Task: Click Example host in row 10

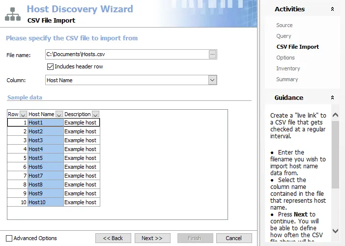Action: 82,202
